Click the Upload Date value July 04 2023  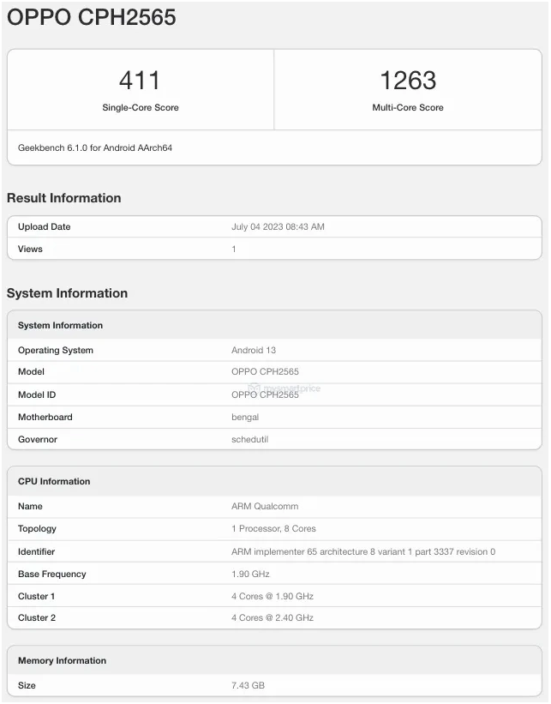tap(278, 227)
